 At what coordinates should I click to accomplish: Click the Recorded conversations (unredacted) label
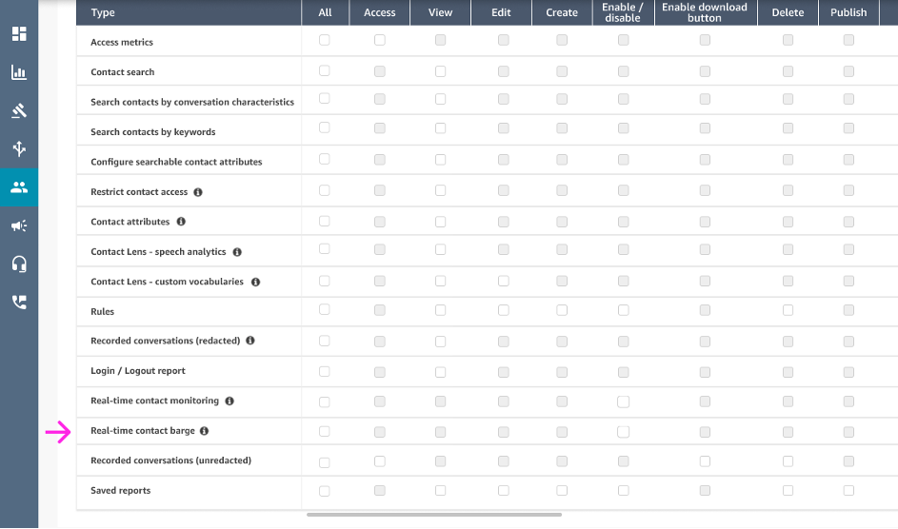tap(170, 460)
